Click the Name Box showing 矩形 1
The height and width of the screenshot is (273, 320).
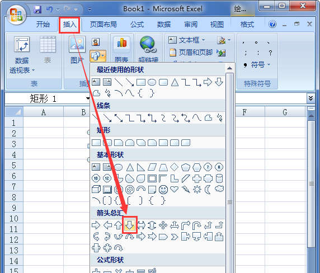click(x=48, y=98)
